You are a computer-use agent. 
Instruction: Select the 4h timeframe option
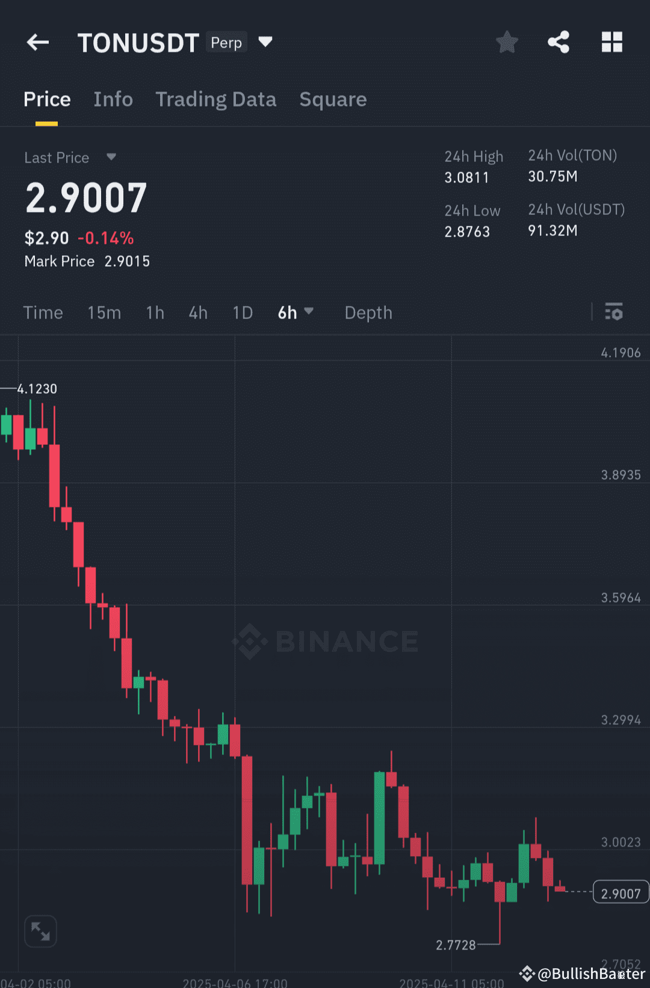click(x=197, y=312)
